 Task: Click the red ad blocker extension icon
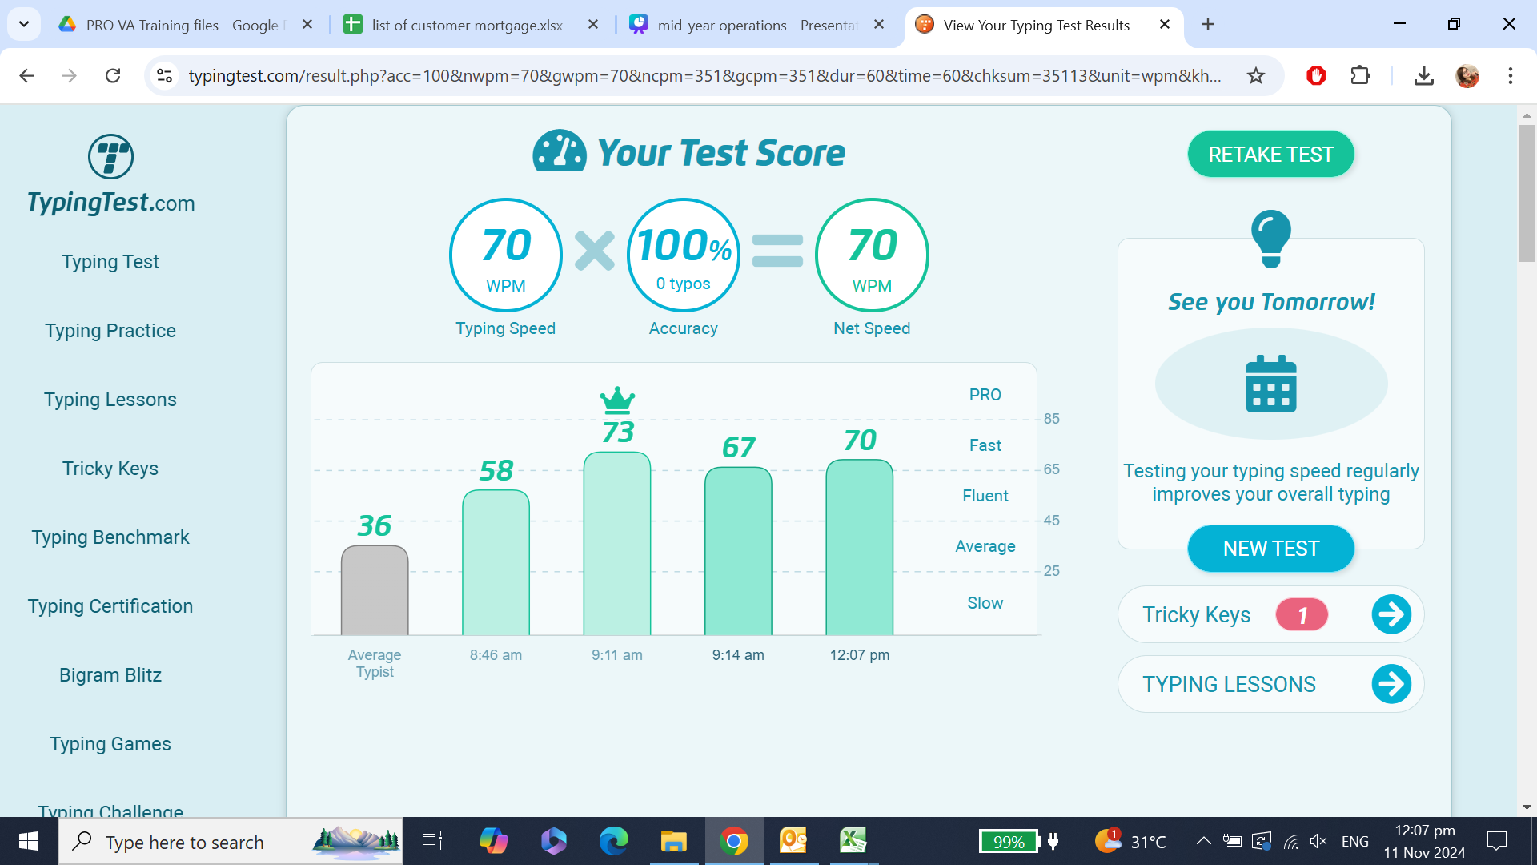(1316, 76)
